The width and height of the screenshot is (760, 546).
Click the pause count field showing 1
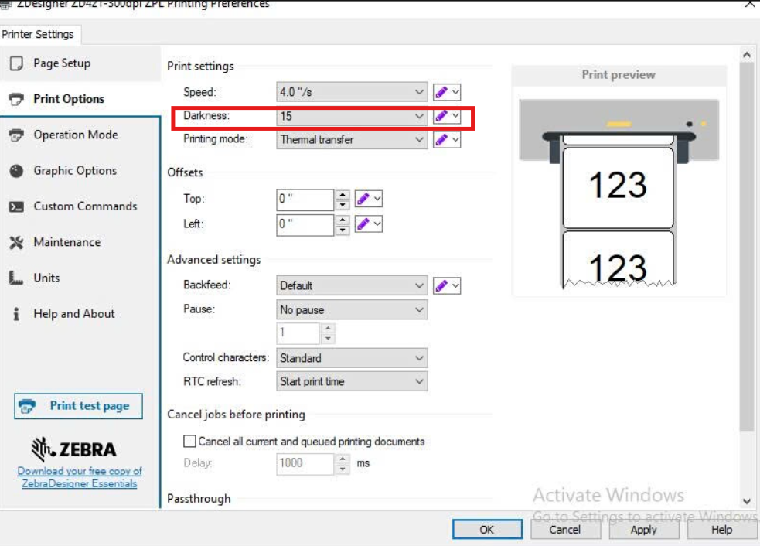[298, 333]
